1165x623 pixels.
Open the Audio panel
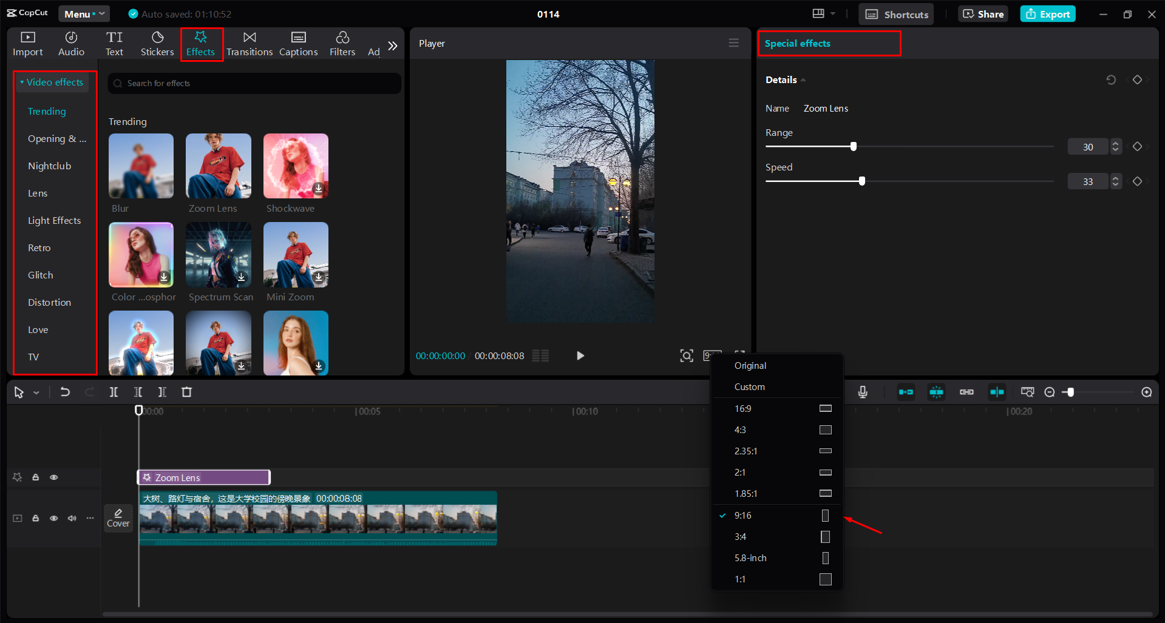point(70,43)
